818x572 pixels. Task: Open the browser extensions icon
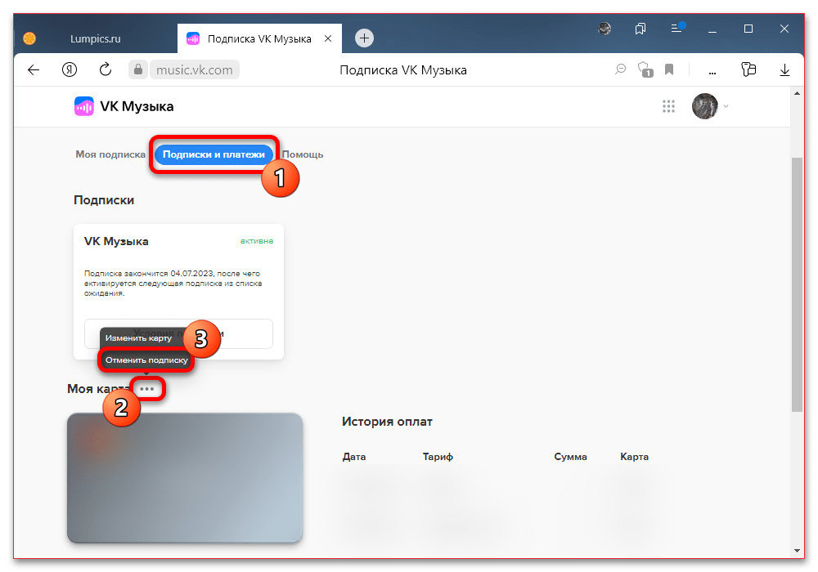(x=747, y=70)
